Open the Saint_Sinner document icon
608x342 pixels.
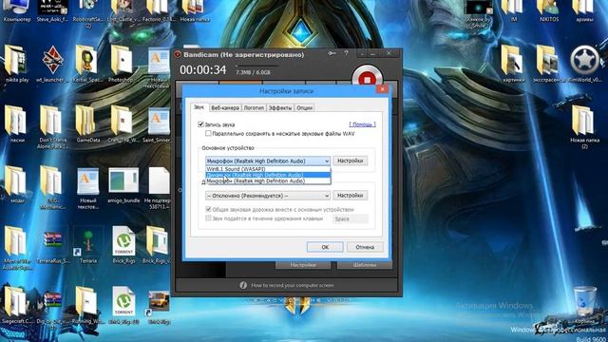pyautogui.click(x=157, y=124)
